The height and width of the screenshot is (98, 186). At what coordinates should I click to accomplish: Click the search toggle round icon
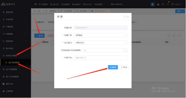pos(179,36)
